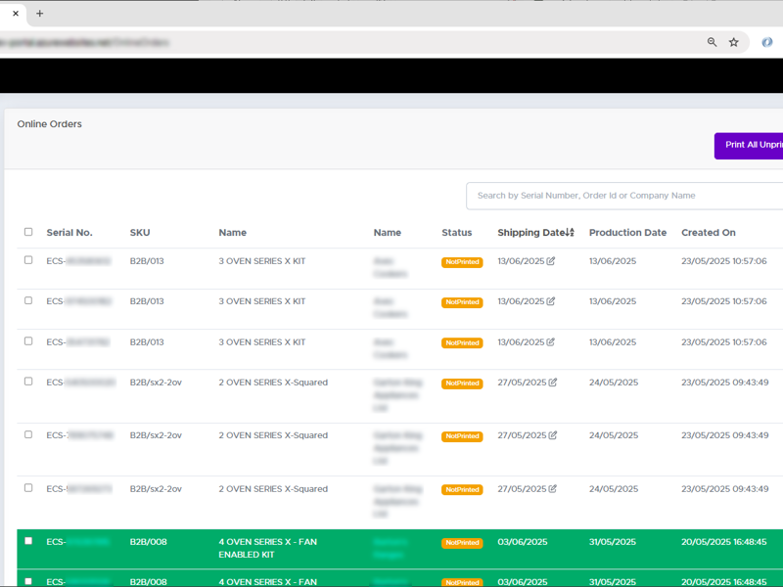Open a new browser tab

(x=40, y=14)
